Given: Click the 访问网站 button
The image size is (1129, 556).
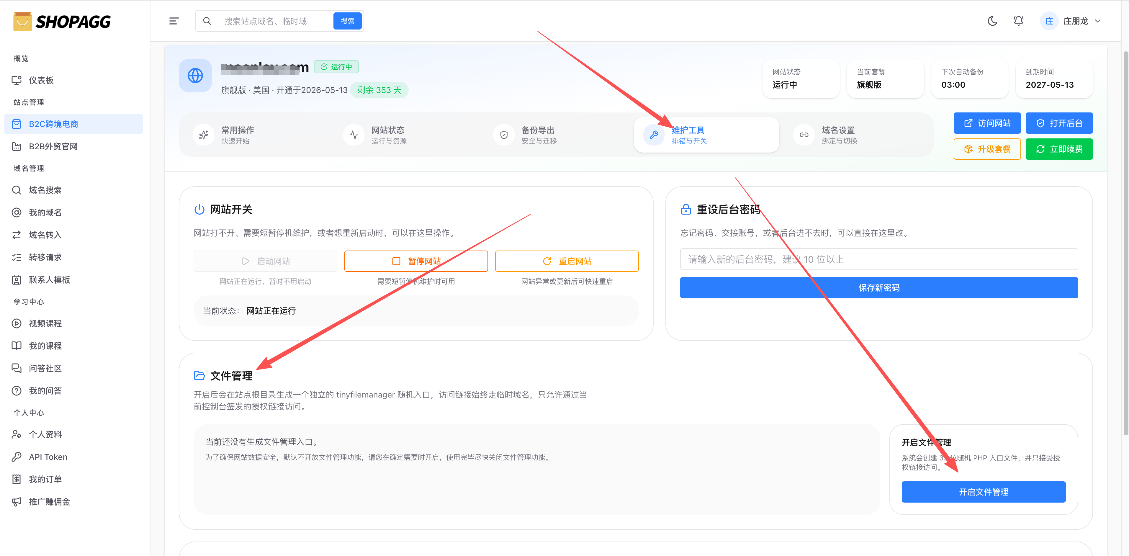Looking at the screenshot, I should 987,123.
